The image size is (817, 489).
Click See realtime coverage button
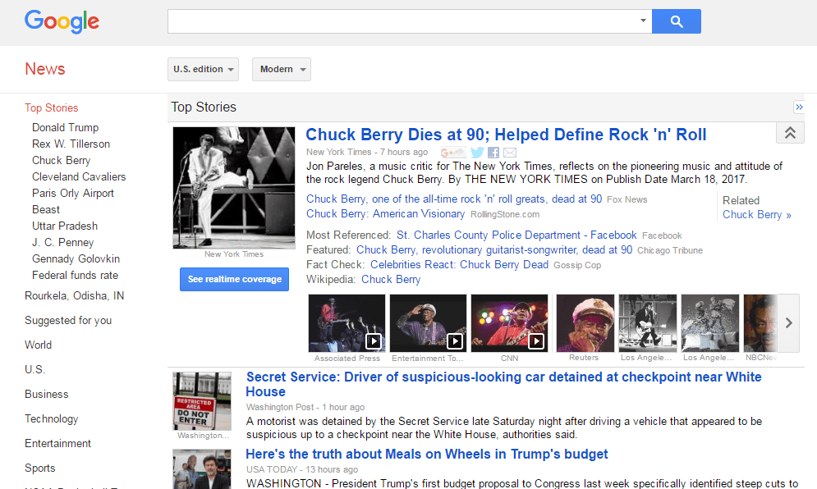(234, 279)
